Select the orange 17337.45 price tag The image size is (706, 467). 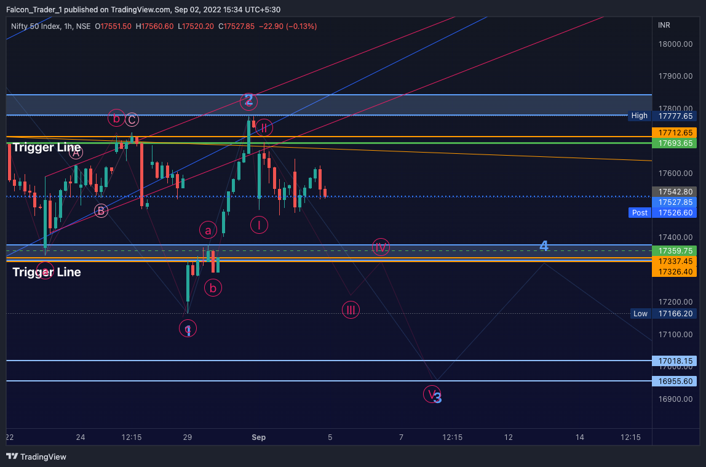[x=674, y=261]
